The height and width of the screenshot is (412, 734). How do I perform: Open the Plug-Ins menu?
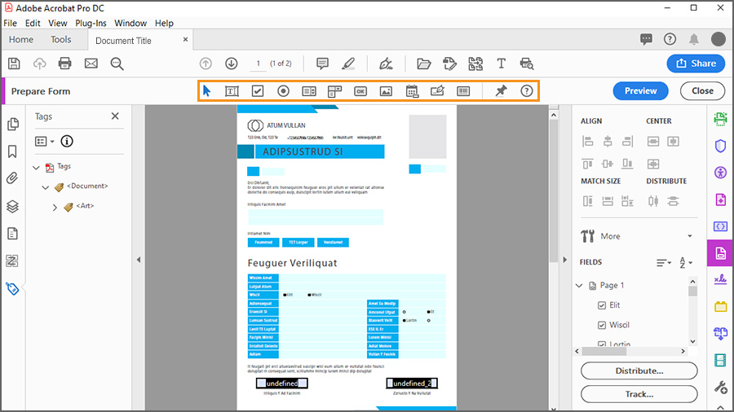[90, 23]
